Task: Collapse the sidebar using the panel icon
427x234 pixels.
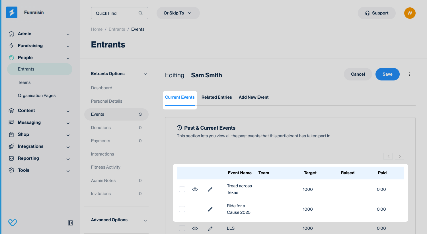Action: pos(70,223)
